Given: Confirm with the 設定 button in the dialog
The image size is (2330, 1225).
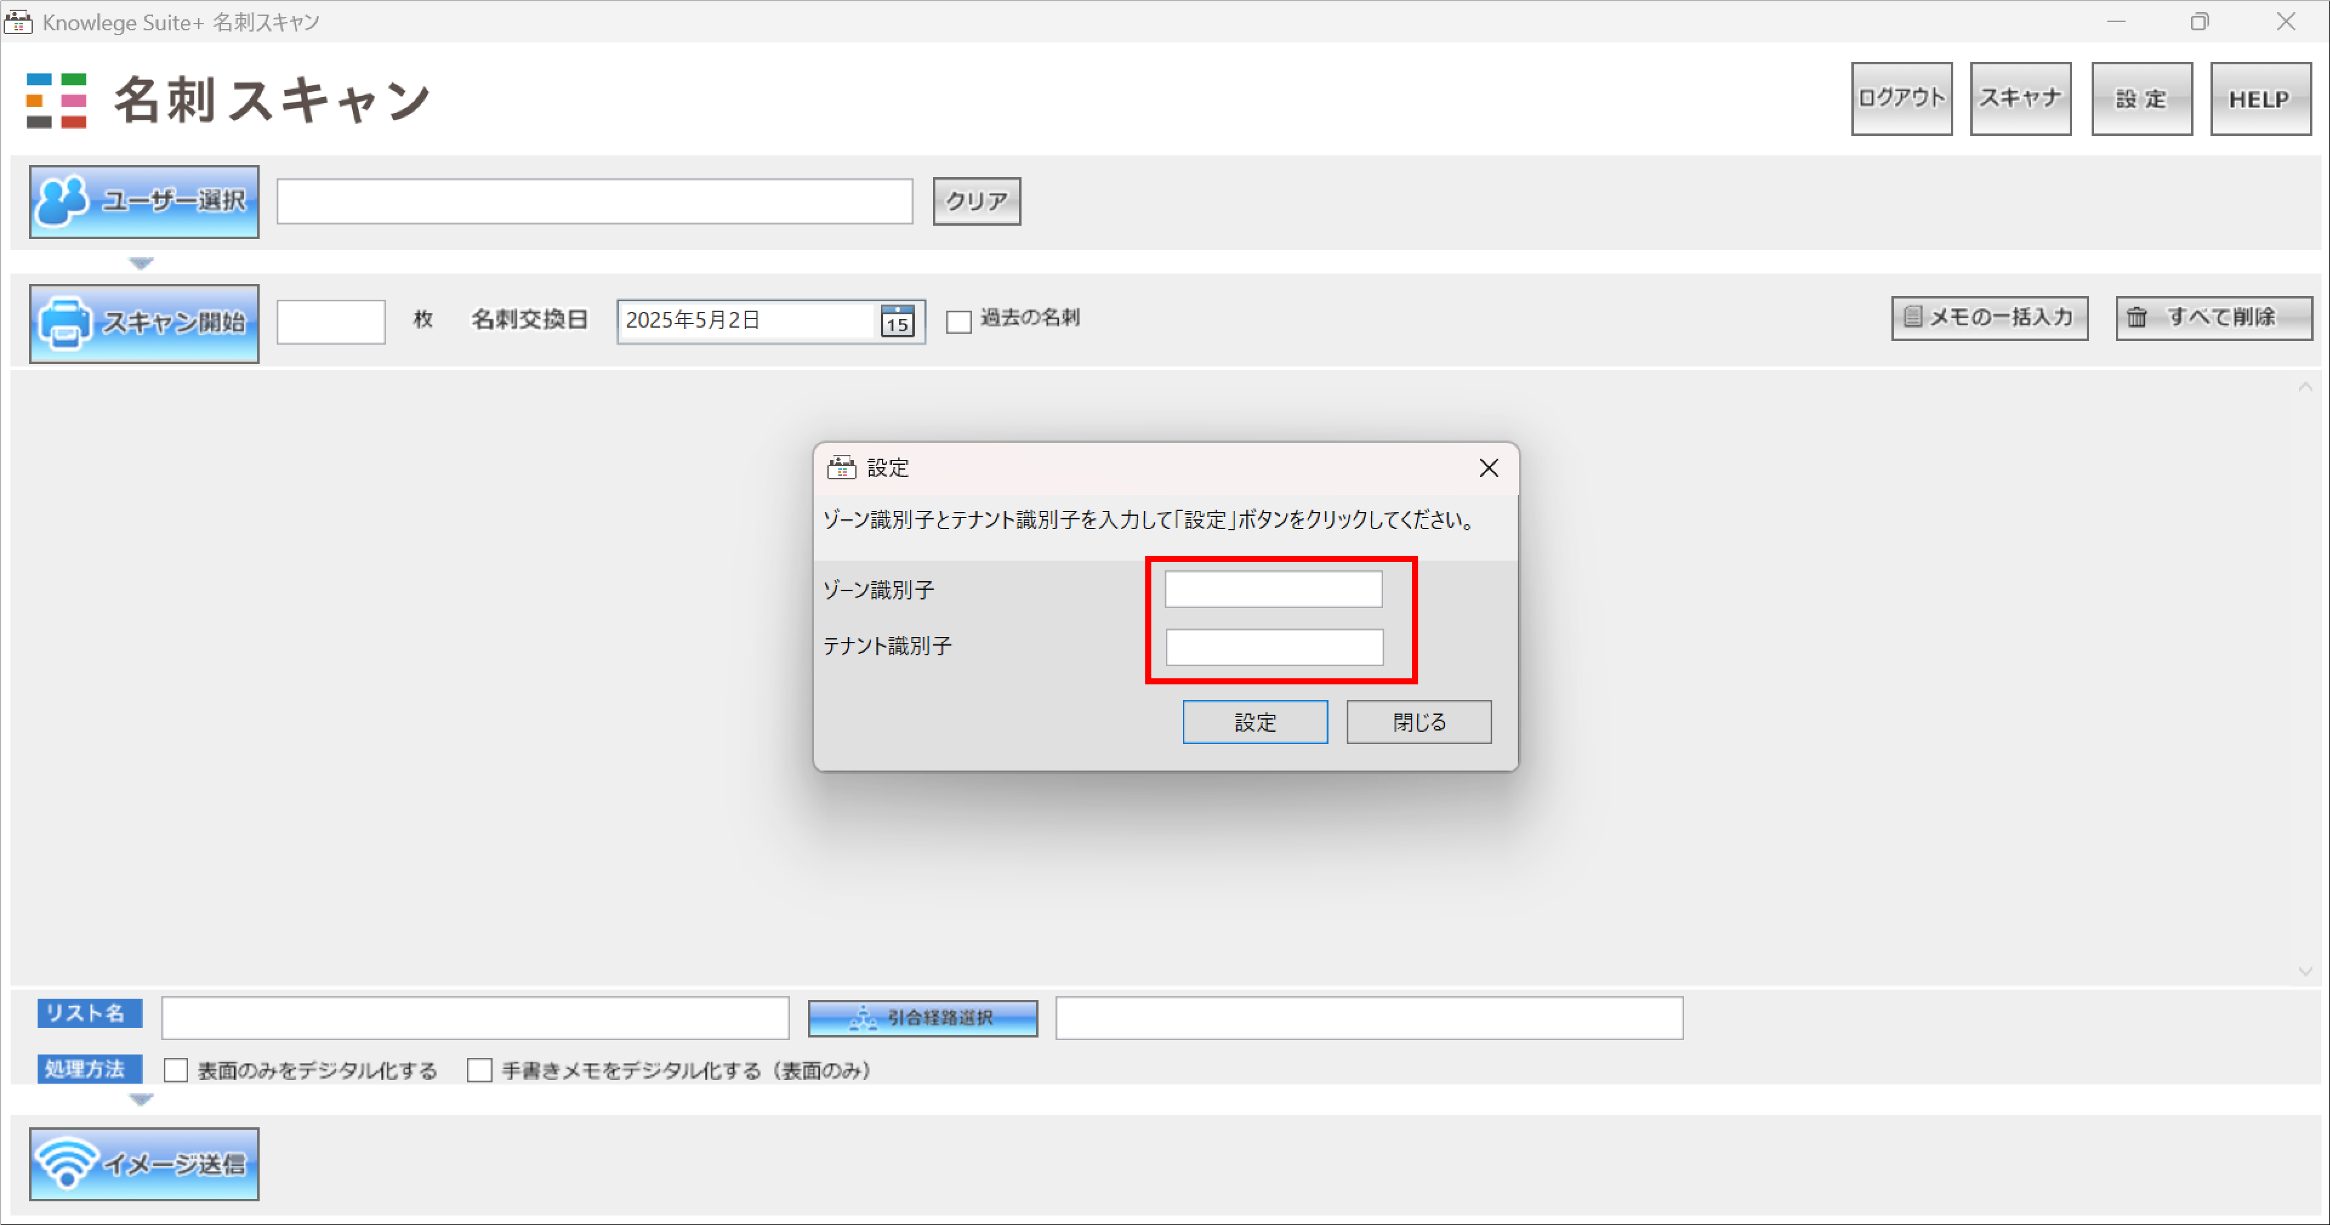Looking at the screenshot, I should [1254, 722].
